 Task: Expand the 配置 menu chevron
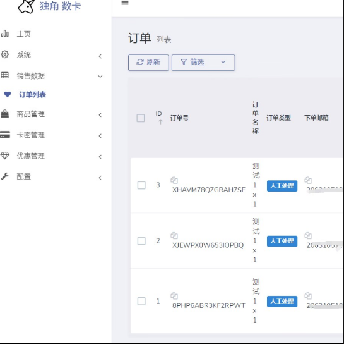pos(100,178)
